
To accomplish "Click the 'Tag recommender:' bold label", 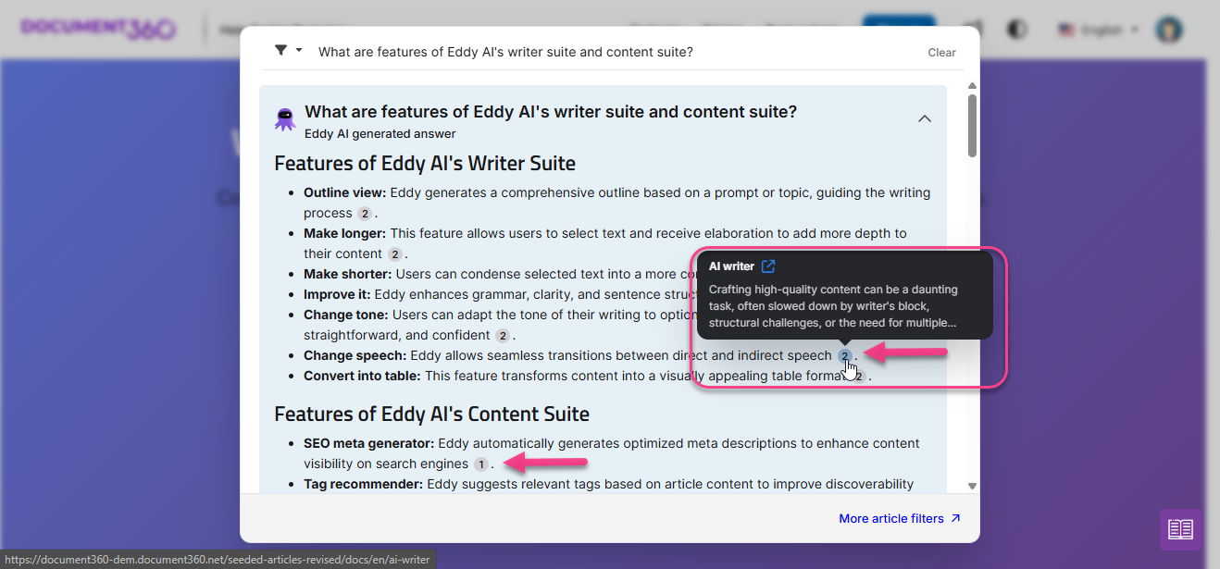I will pos(363,485).
